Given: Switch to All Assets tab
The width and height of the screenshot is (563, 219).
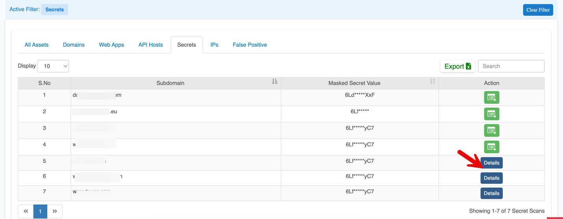Looking at the screenshot, I should pos(37,45).
